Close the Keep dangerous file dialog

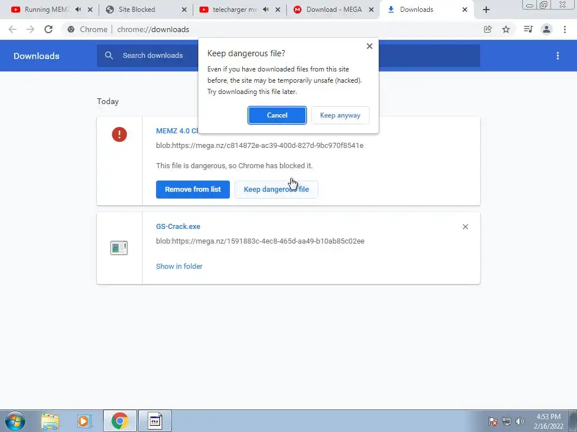(x=370, y=46)
